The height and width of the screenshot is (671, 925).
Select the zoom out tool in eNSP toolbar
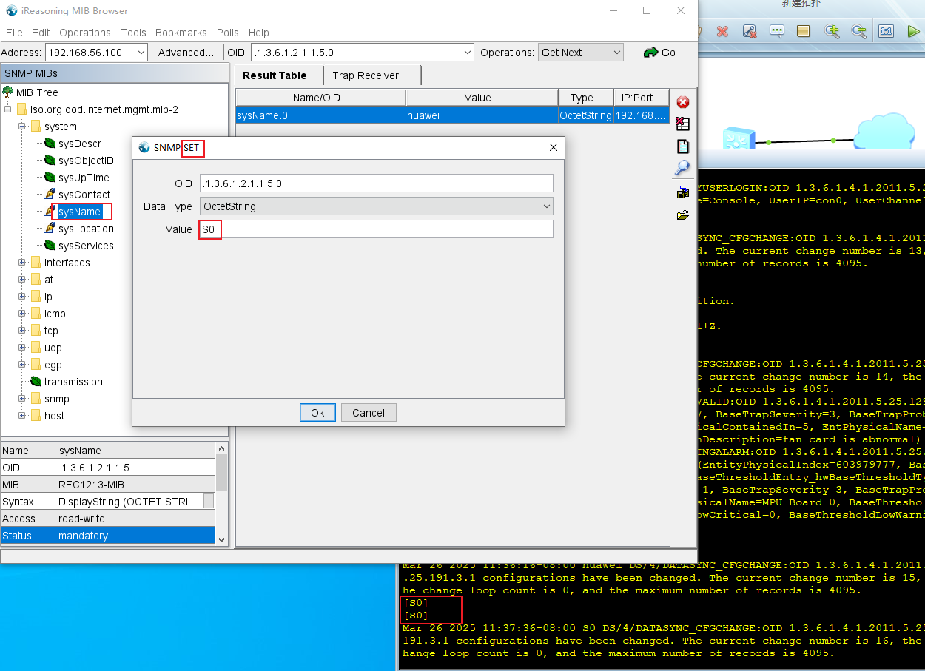859,31
